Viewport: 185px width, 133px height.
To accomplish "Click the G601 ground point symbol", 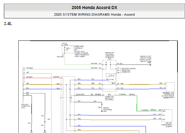I will pos(150,65).
